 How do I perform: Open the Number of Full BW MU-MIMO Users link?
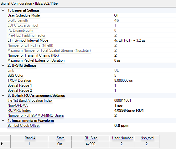36,116
